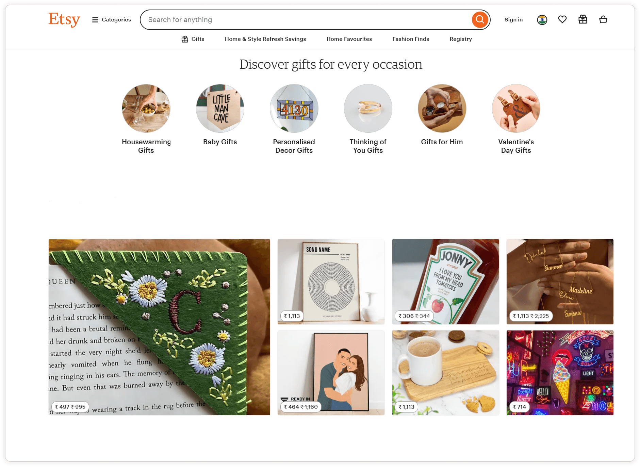Click the orange search magnifier button
The height and width of the screenshot is (467, 640).
click(480, 20)
